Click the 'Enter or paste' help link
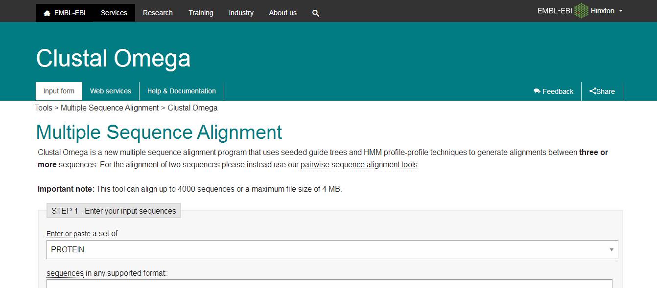 (x=69, y=234)
